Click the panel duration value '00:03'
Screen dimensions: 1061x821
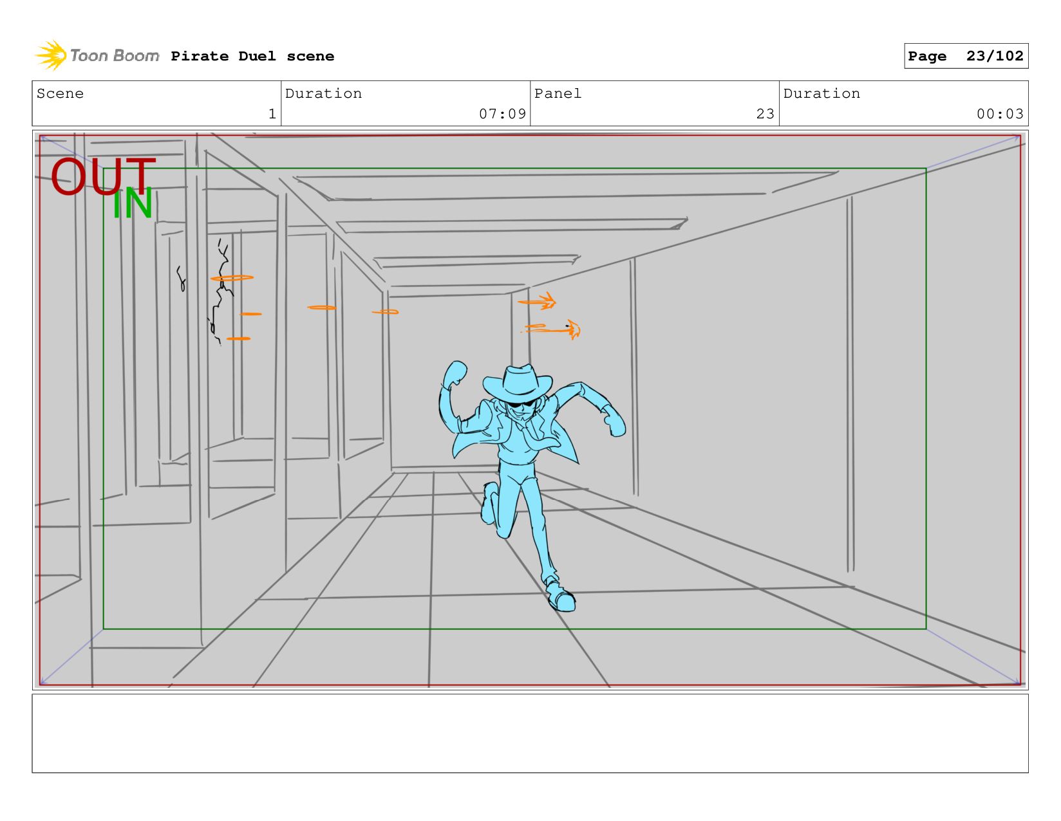coord(1000,114)
